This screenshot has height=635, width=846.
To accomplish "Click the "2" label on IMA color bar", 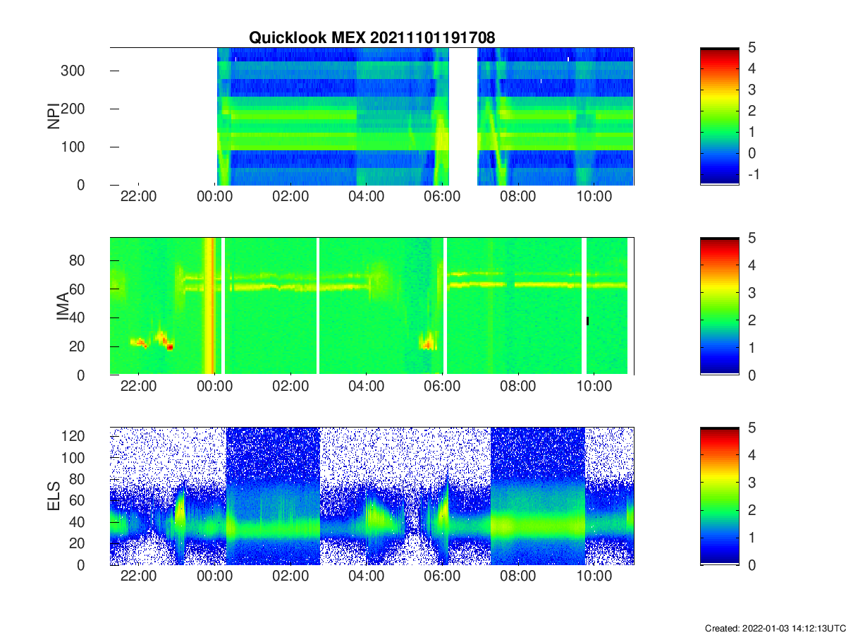I will [x=752, y=320].
